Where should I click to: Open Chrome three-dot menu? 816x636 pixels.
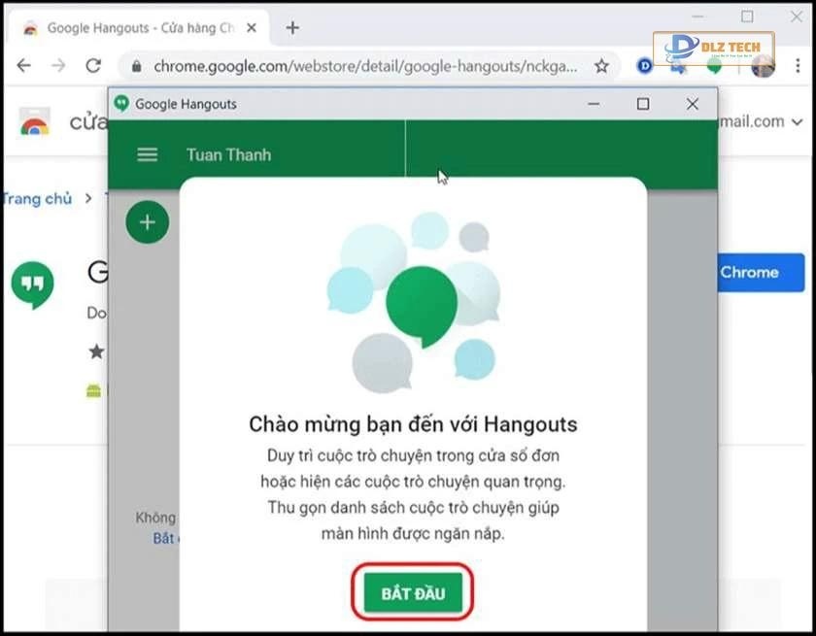[798, 65]
